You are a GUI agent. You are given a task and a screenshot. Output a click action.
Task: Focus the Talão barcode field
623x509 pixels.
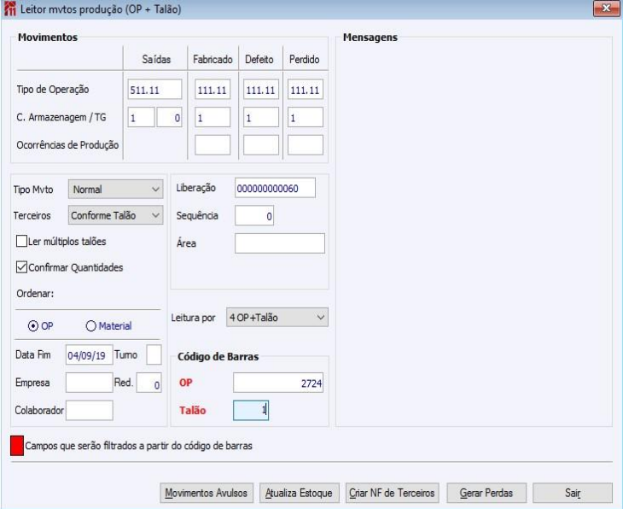tap(251, 411)
